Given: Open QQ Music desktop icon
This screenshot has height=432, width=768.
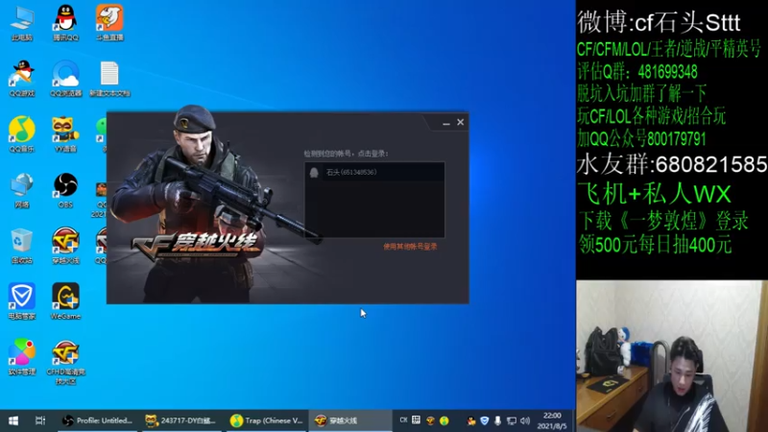Looking at the screenshot, I should pos(22,134).
